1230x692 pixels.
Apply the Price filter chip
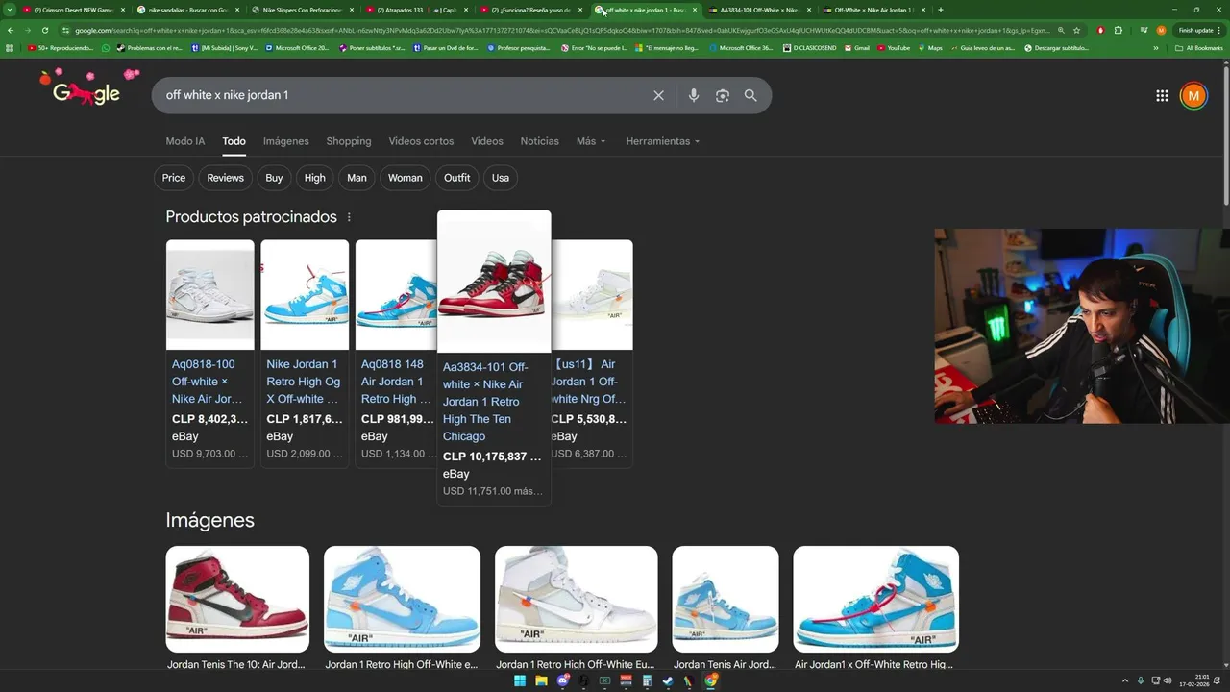pyautogui.click(x=174, y=178)
